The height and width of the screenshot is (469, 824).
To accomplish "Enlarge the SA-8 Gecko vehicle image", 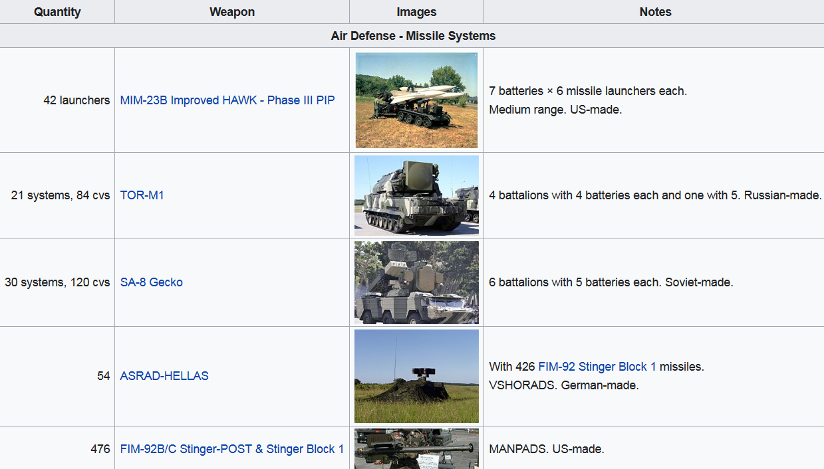I will (416, 282).
